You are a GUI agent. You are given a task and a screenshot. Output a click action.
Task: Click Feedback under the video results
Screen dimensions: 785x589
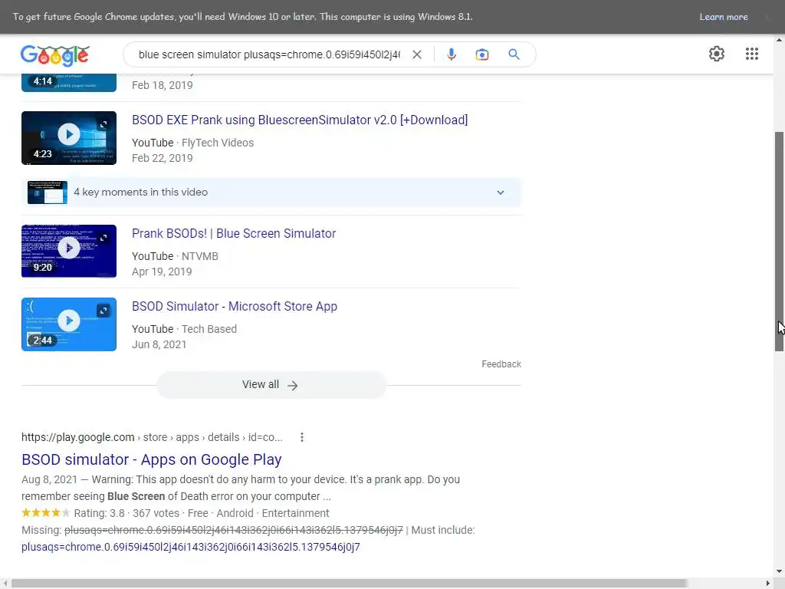pos(501,364)
